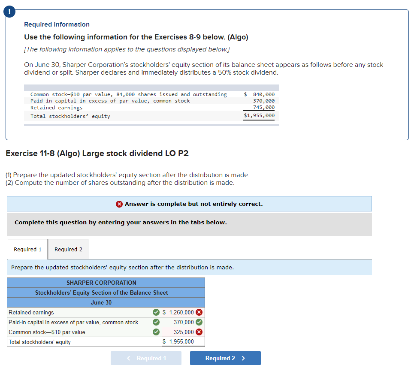Click italic note 'The following information applies to the questions'
This screenshot has width=414, height=377.
[127, 49]
